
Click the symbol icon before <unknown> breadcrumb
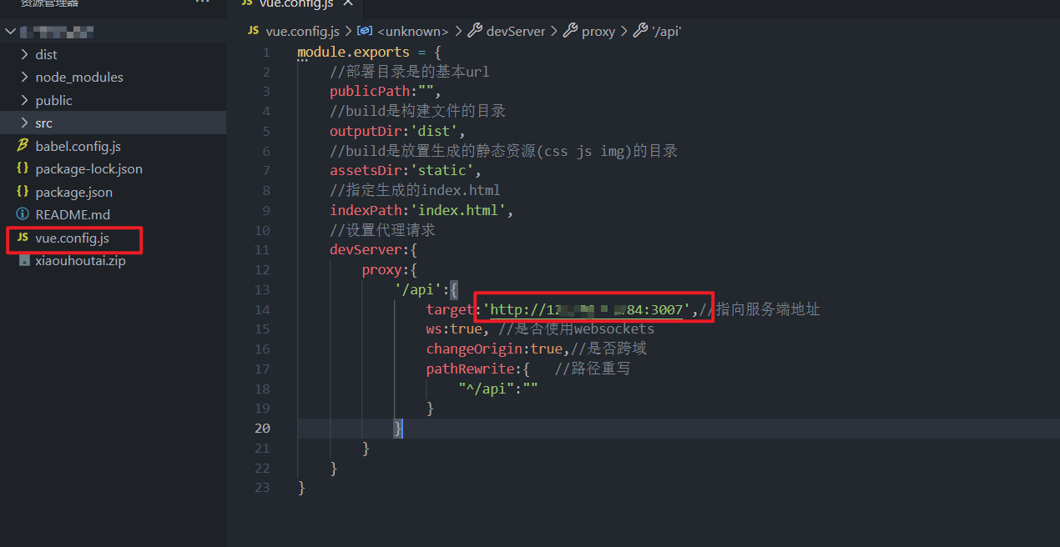click(x=365, y=31)
